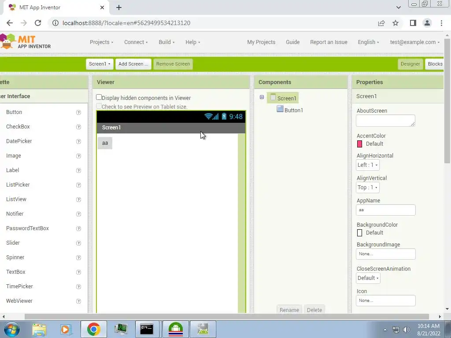Open help icon for Notifier component
The image size is (451, 338).
click(78, 214)
